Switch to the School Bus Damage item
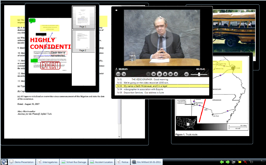 pos(74,162)
